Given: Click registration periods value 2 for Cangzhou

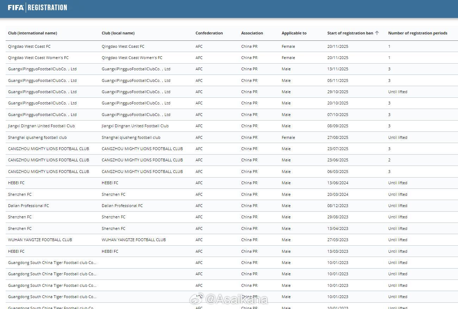Looking at the screenshot, I should 389,160.
